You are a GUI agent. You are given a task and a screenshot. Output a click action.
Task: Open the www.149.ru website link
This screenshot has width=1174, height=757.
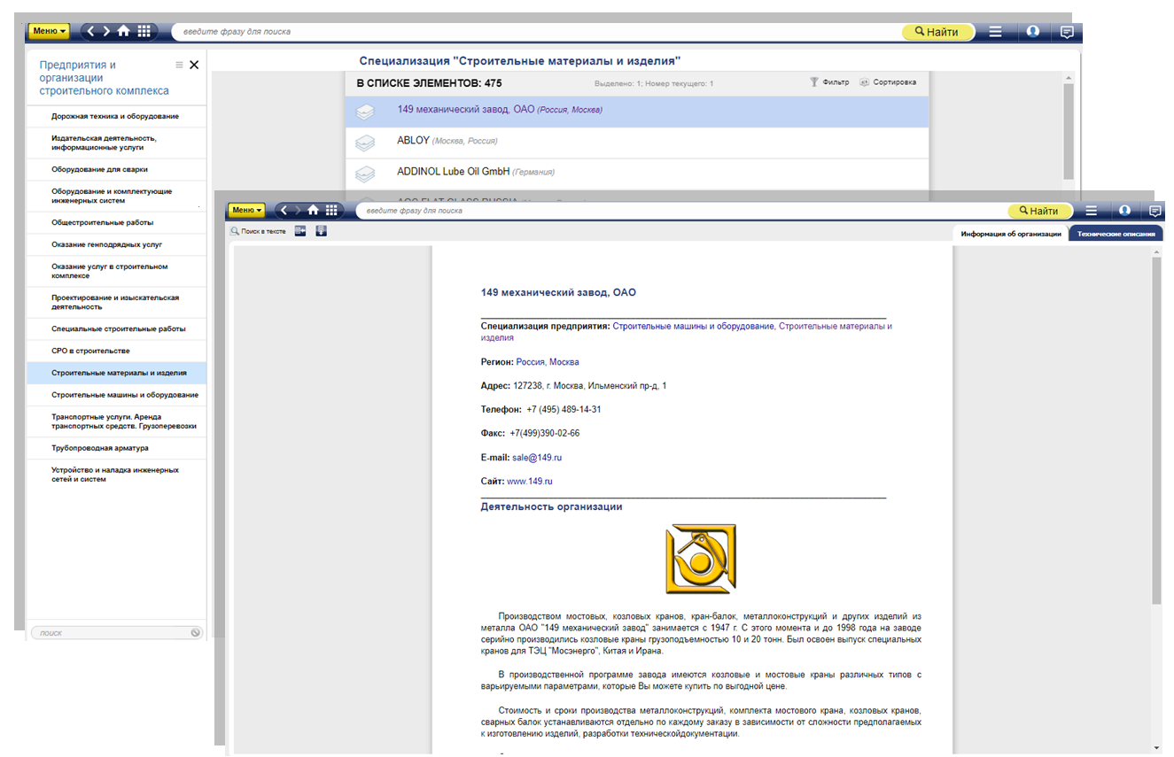coord(530,482)
